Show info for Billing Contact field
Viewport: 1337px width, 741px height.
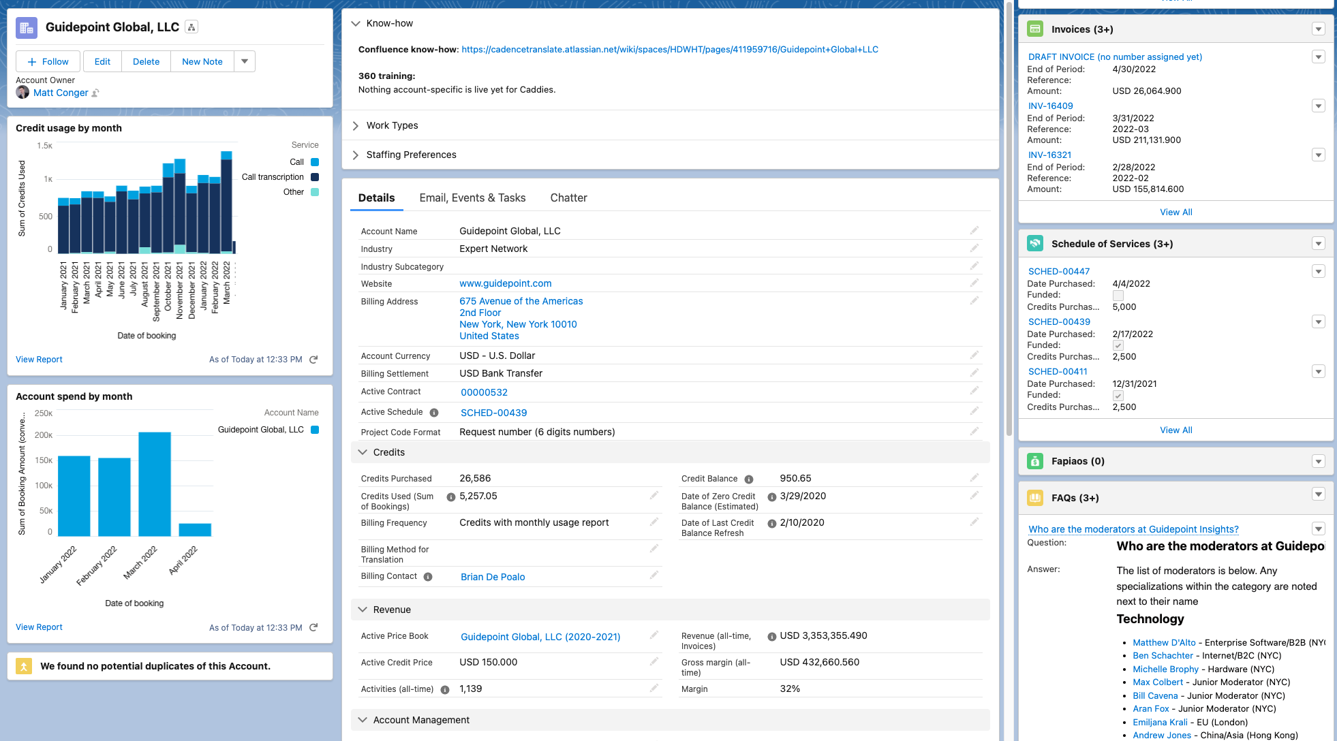tap(428, 577)
